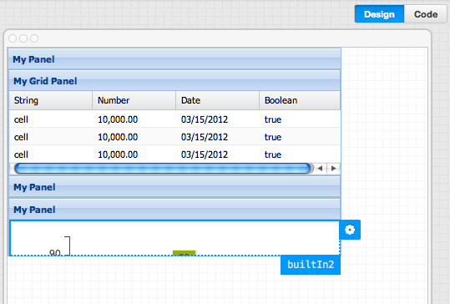Switch to the Design view
This screenshot has height=304, width=450.
(379, 14)
